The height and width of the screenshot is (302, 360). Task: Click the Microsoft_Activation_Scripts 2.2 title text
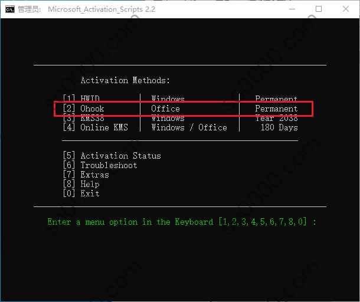click(x=102, y=9)
